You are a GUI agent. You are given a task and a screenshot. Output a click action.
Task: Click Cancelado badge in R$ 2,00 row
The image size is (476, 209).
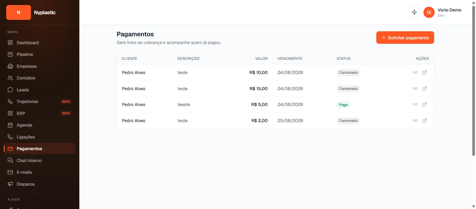348,121
